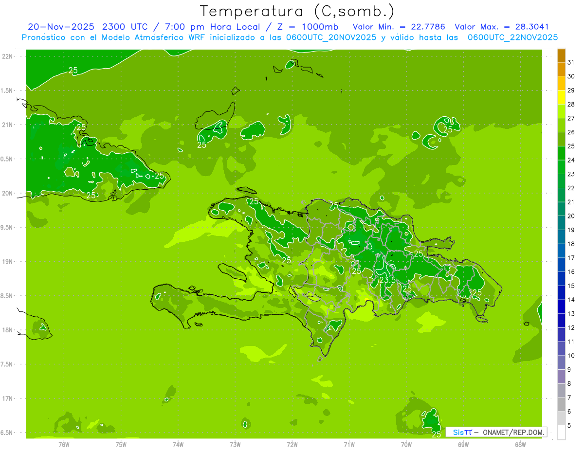Click the 73W longitude label
The image size is (584, 451).
[x=235, y=445]
